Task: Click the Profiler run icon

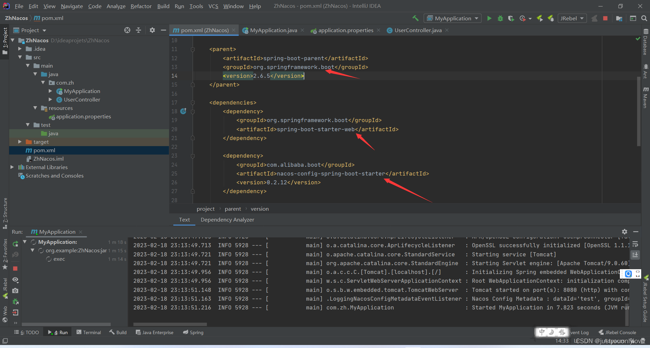Action: (523, 18)
